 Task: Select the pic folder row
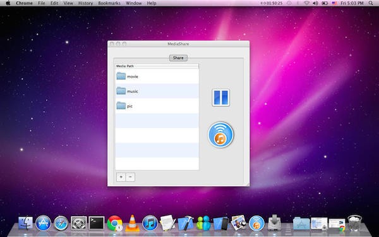coord(157,106)
